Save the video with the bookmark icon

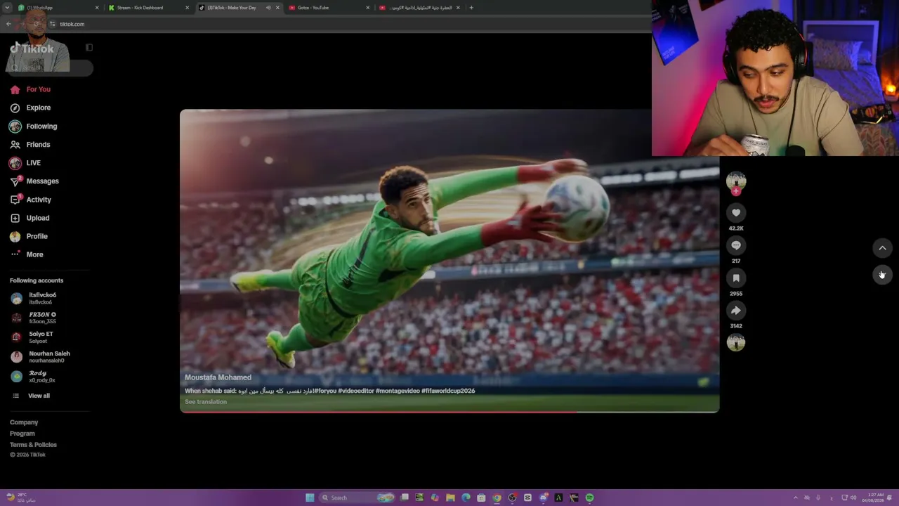coord(736,278)
